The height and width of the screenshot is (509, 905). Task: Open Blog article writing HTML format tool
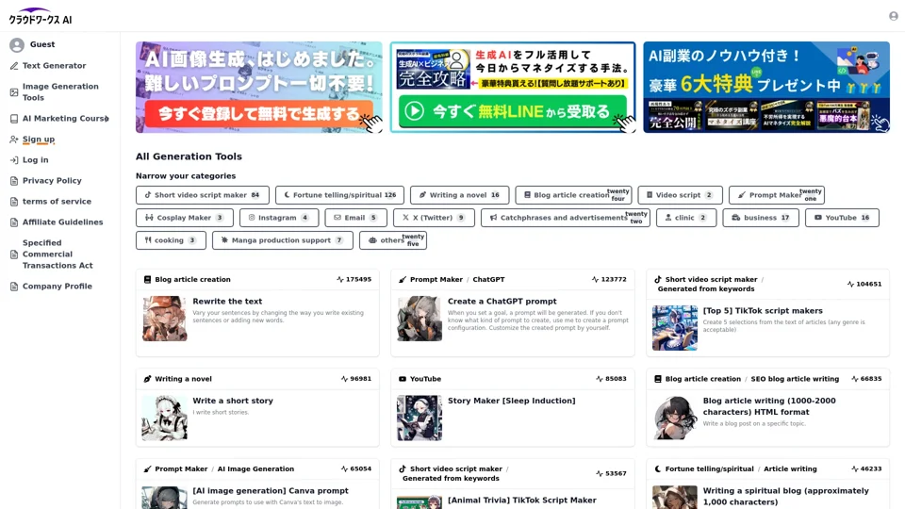tap(769, 406)
